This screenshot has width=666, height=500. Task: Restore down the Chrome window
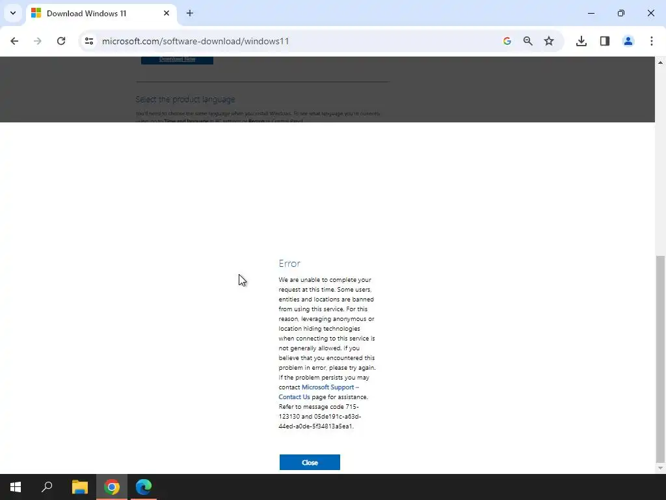coord(620,13)
